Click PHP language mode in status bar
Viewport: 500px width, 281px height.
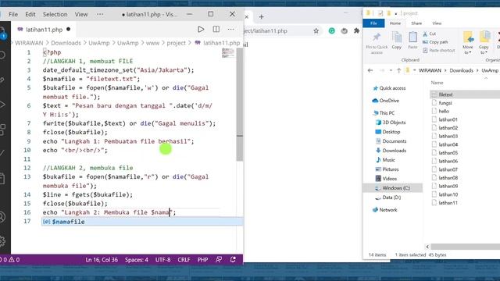pos(202,260)
